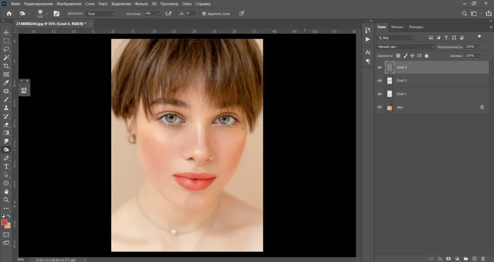This screenshot has height=262, width=494.
Task: Uncheck the Защитить тона checkbox
Action: pyautogui.click(x=204, y=13)
